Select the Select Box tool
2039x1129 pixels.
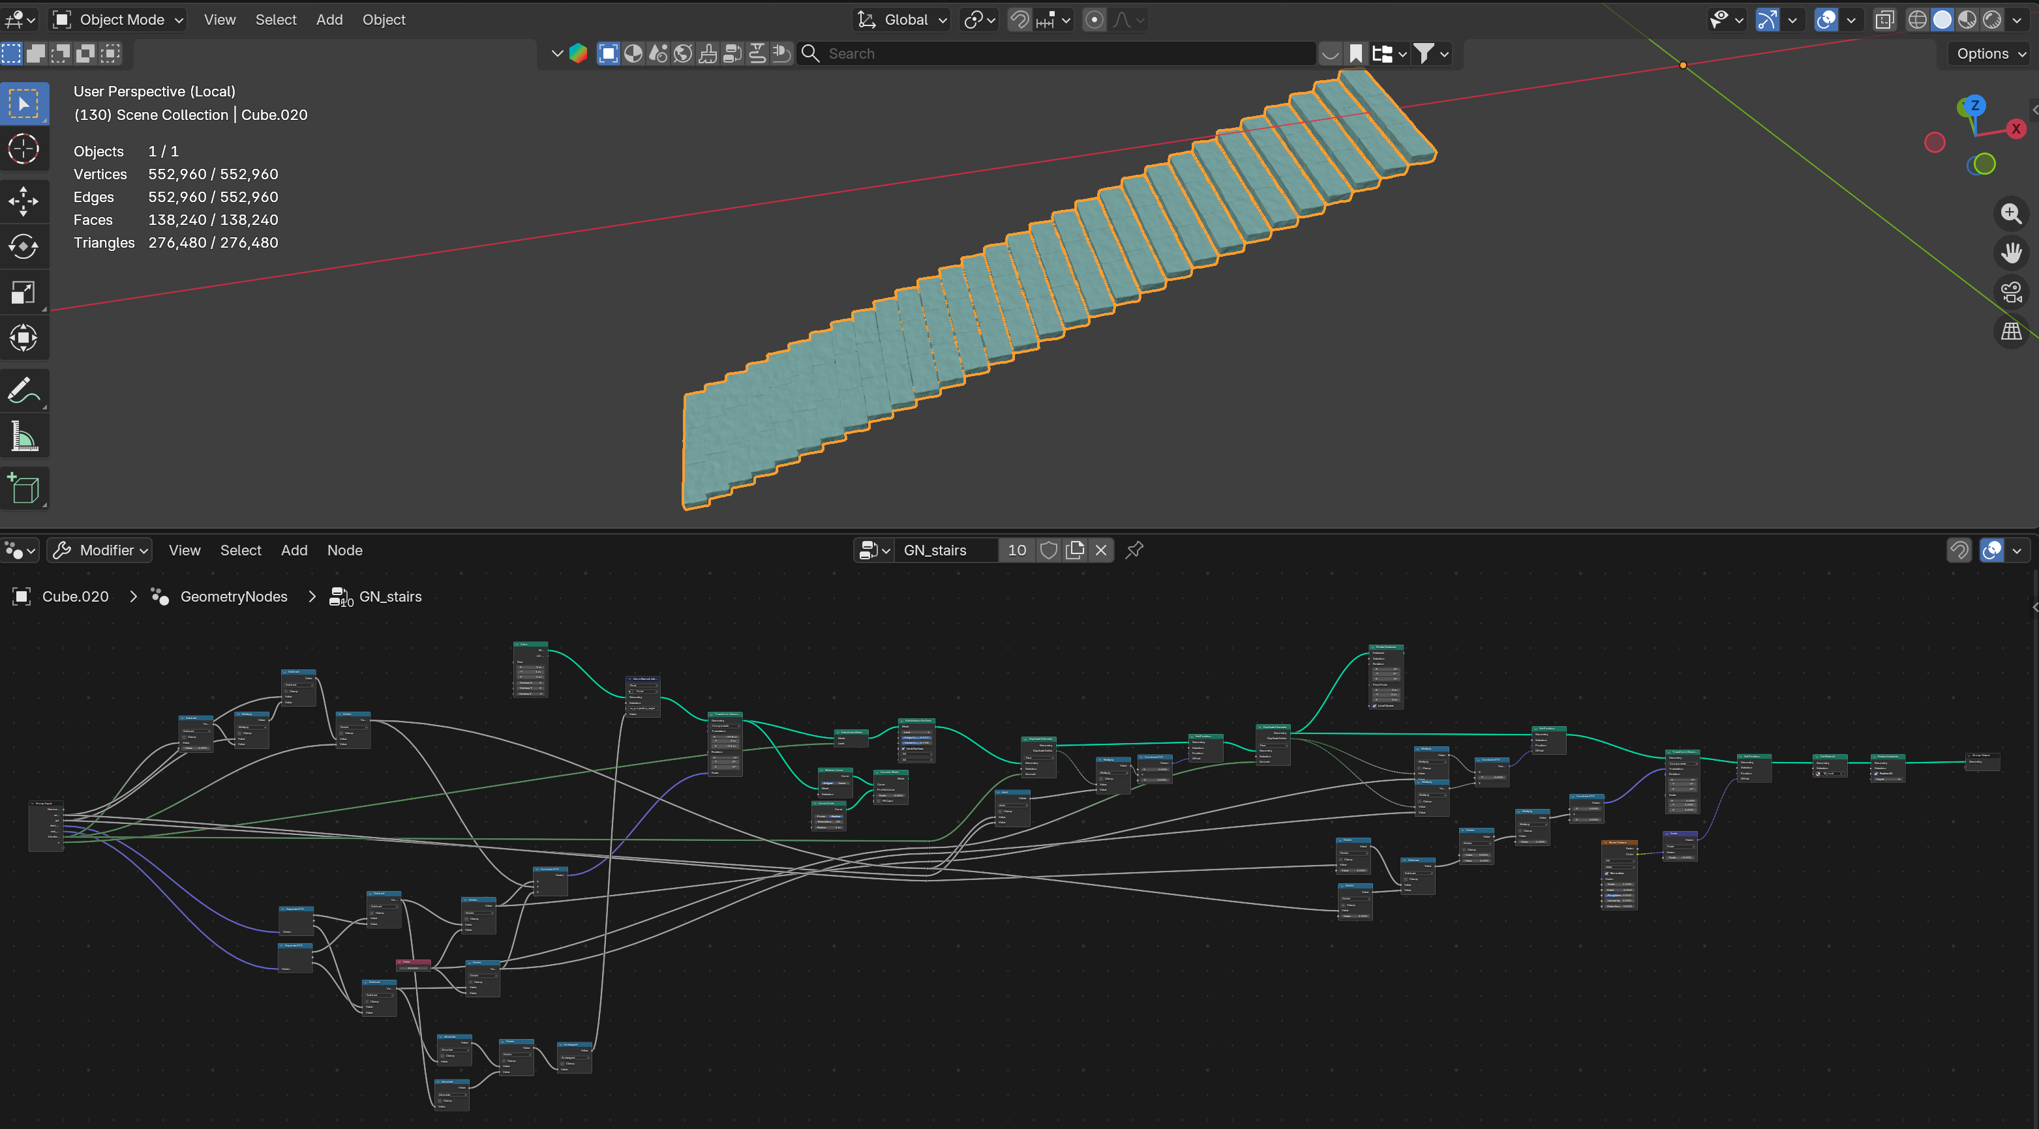click(23, 104)
